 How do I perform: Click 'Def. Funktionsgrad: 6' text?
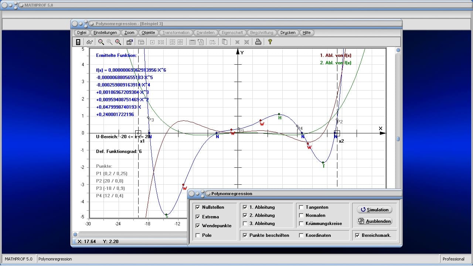point(119,151)
